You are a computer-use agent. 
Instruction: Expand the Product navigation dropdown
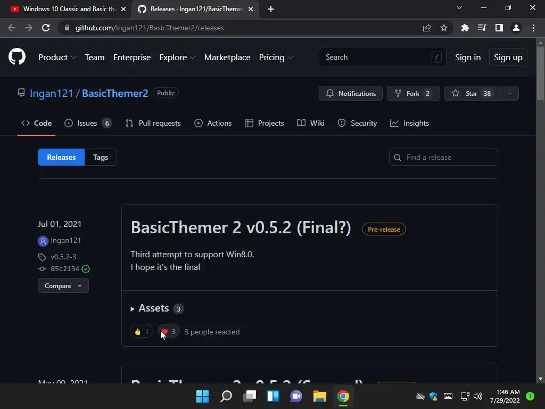pyautogui.click(x=57, y=58)
